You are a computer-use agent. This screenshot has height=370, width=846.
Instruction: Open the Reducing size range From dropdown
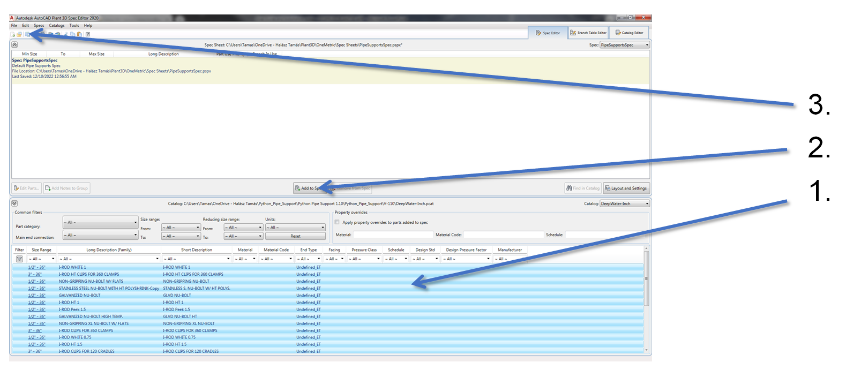tap(243, 228)
